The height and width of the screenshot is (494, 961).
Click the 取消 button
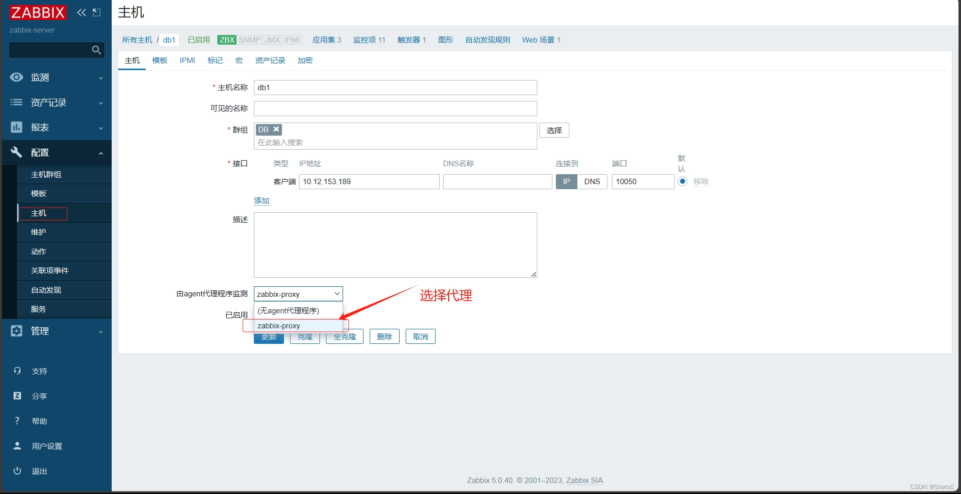click(x=421, y=337)
